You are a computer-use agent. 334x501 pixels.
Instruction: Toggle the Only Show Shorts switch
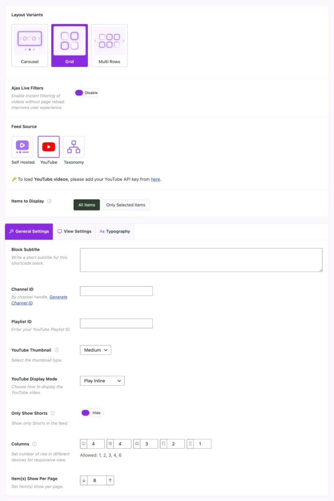(92, 413)
